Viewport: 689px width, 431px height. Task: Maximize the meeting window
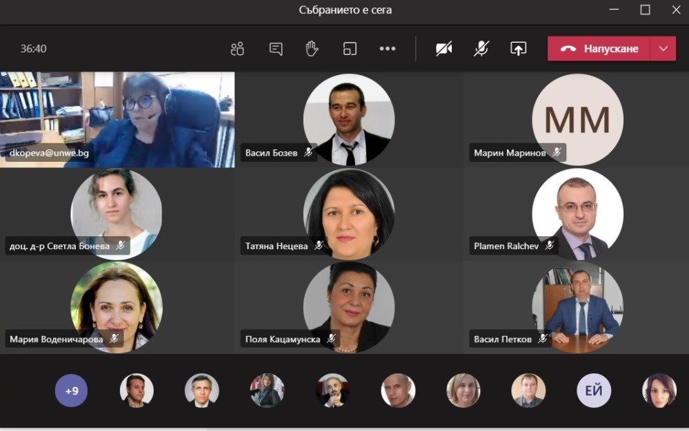(x=645, y=10)
